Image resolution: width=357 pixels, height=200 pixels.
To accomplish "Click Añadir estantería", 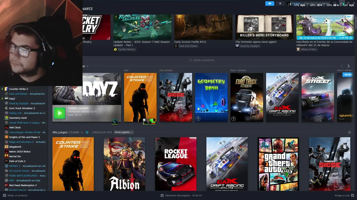I will [201, 60].
